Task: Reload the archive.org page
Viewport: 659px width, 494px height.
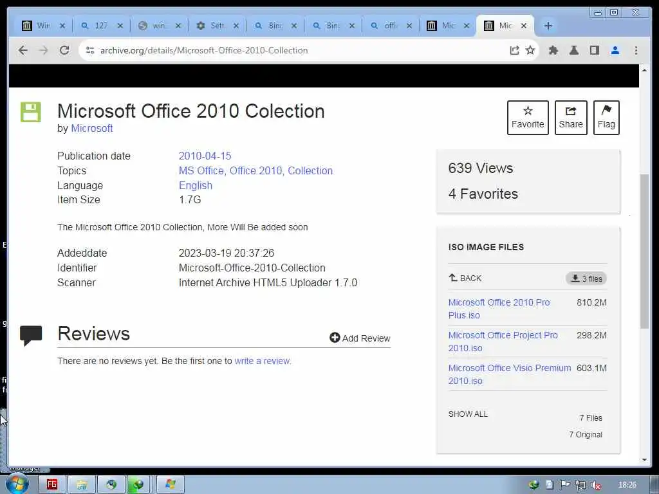Action: point(64,50)
